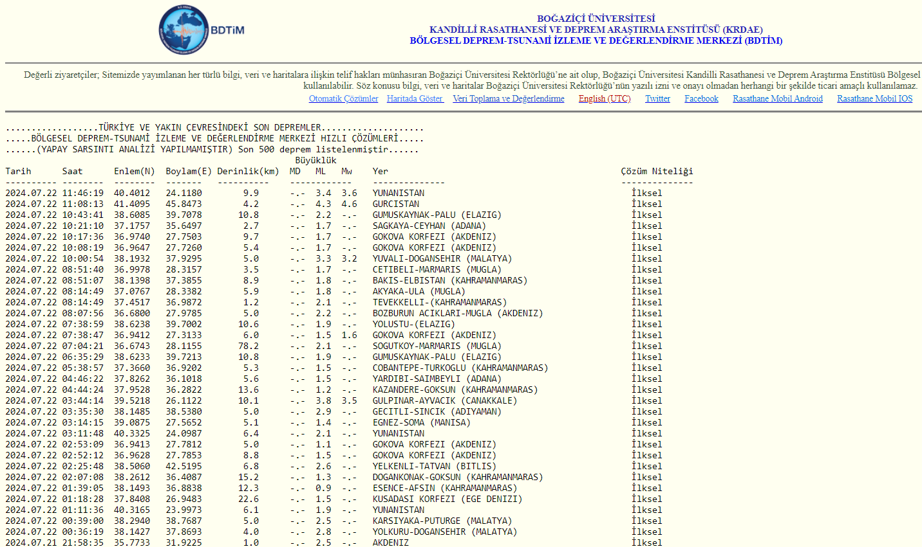Viewport: 922px width, 547px height.
Task: Select ESENCE-AFSIN (KAHRAMANMARAS) entry
Action: [445, 488]
